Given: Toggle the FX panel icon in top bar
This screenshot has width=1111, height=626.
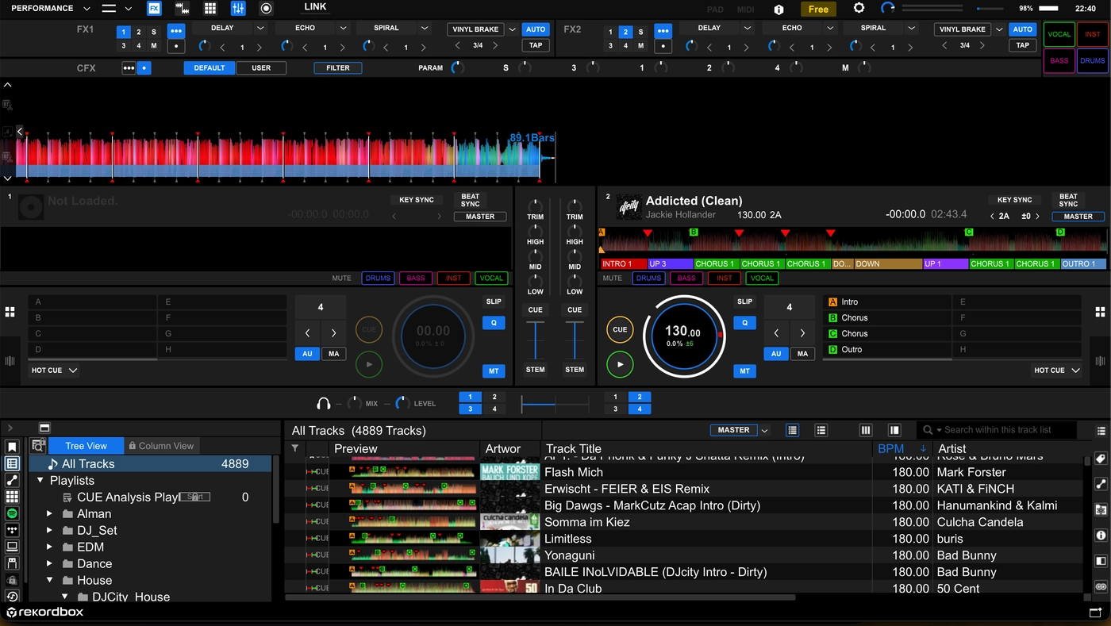Looking at the screenshot, I should coord(154,9).
